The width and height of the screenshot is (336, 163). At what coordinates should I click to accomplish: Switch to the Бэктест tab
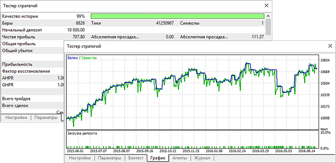(x=136, y=158)
